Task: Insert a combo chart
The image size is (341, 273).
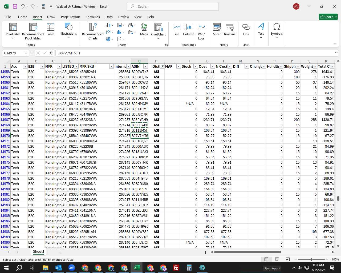Action: (132, 32)
